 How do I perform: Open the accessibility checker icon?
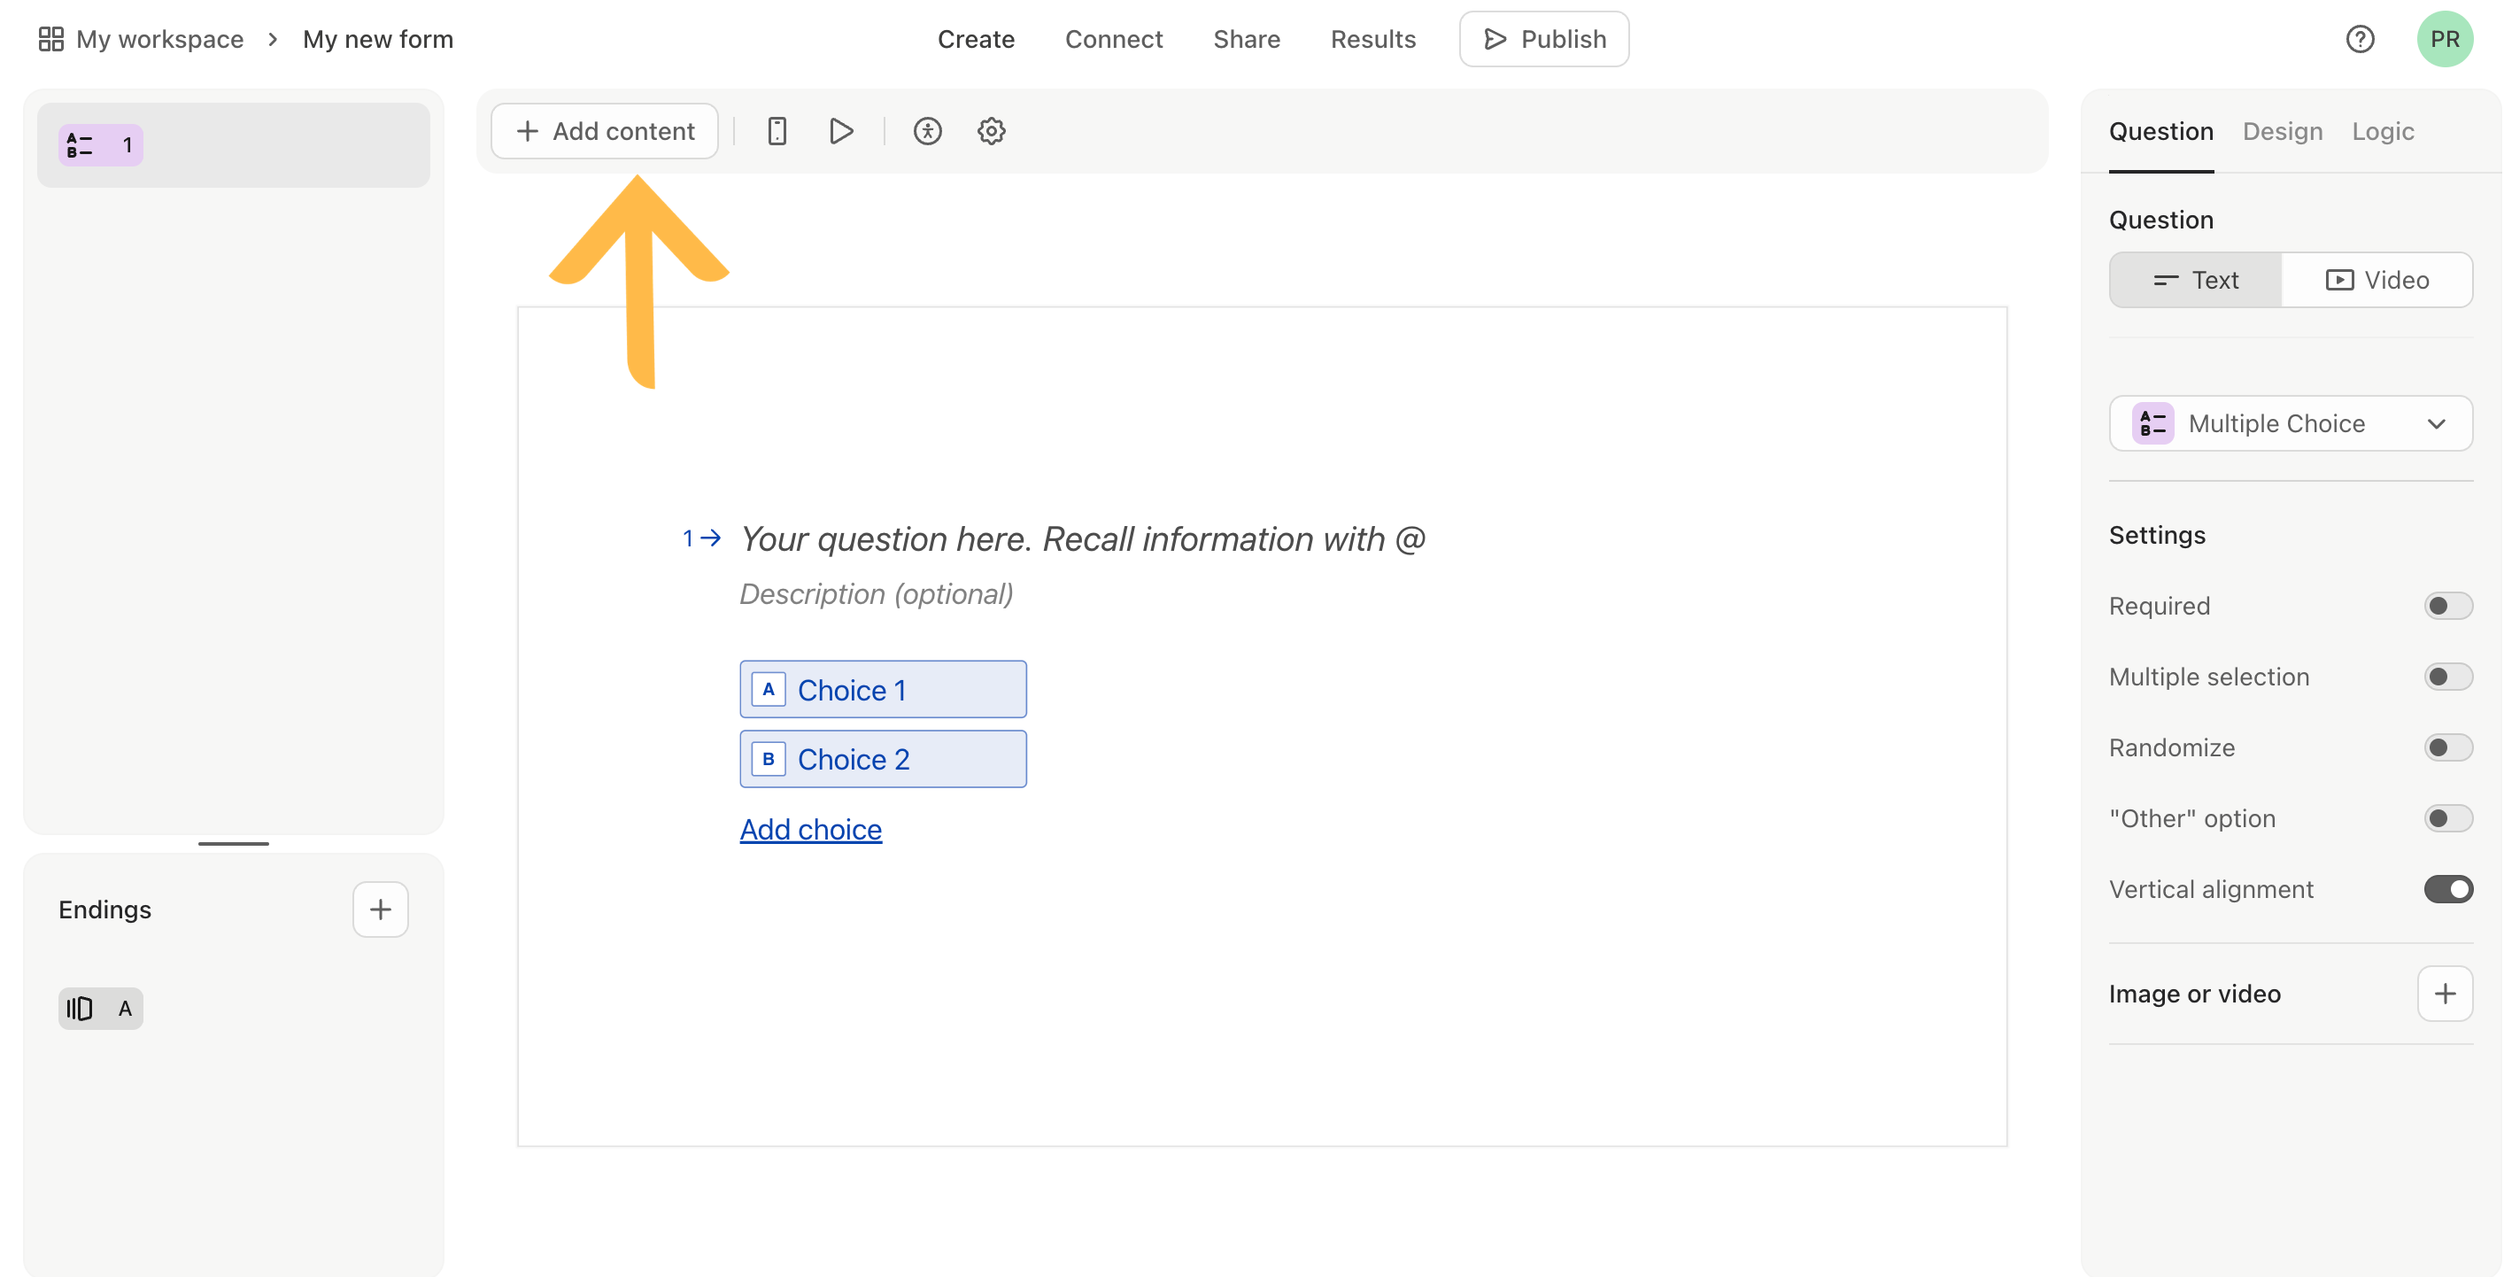tap(927, 131)
